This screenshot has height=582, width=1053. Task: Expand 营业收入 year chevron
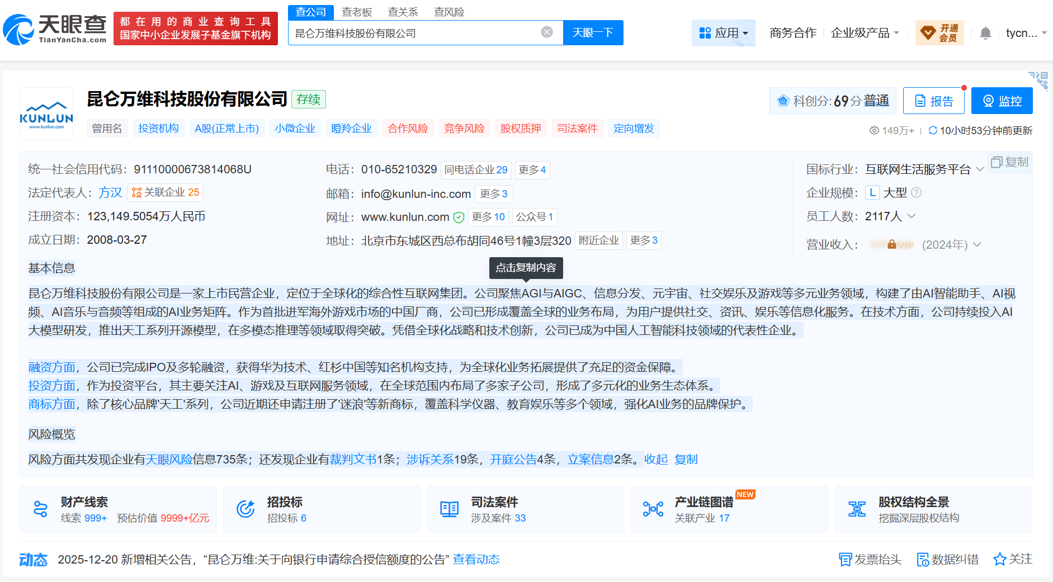click(x=977, y=245)
